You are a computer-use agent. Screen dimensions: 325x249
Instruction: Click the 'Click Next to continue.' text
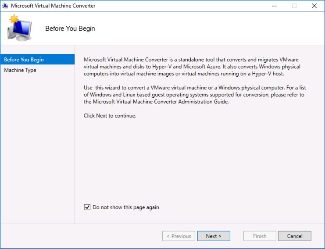click(110, 116)
